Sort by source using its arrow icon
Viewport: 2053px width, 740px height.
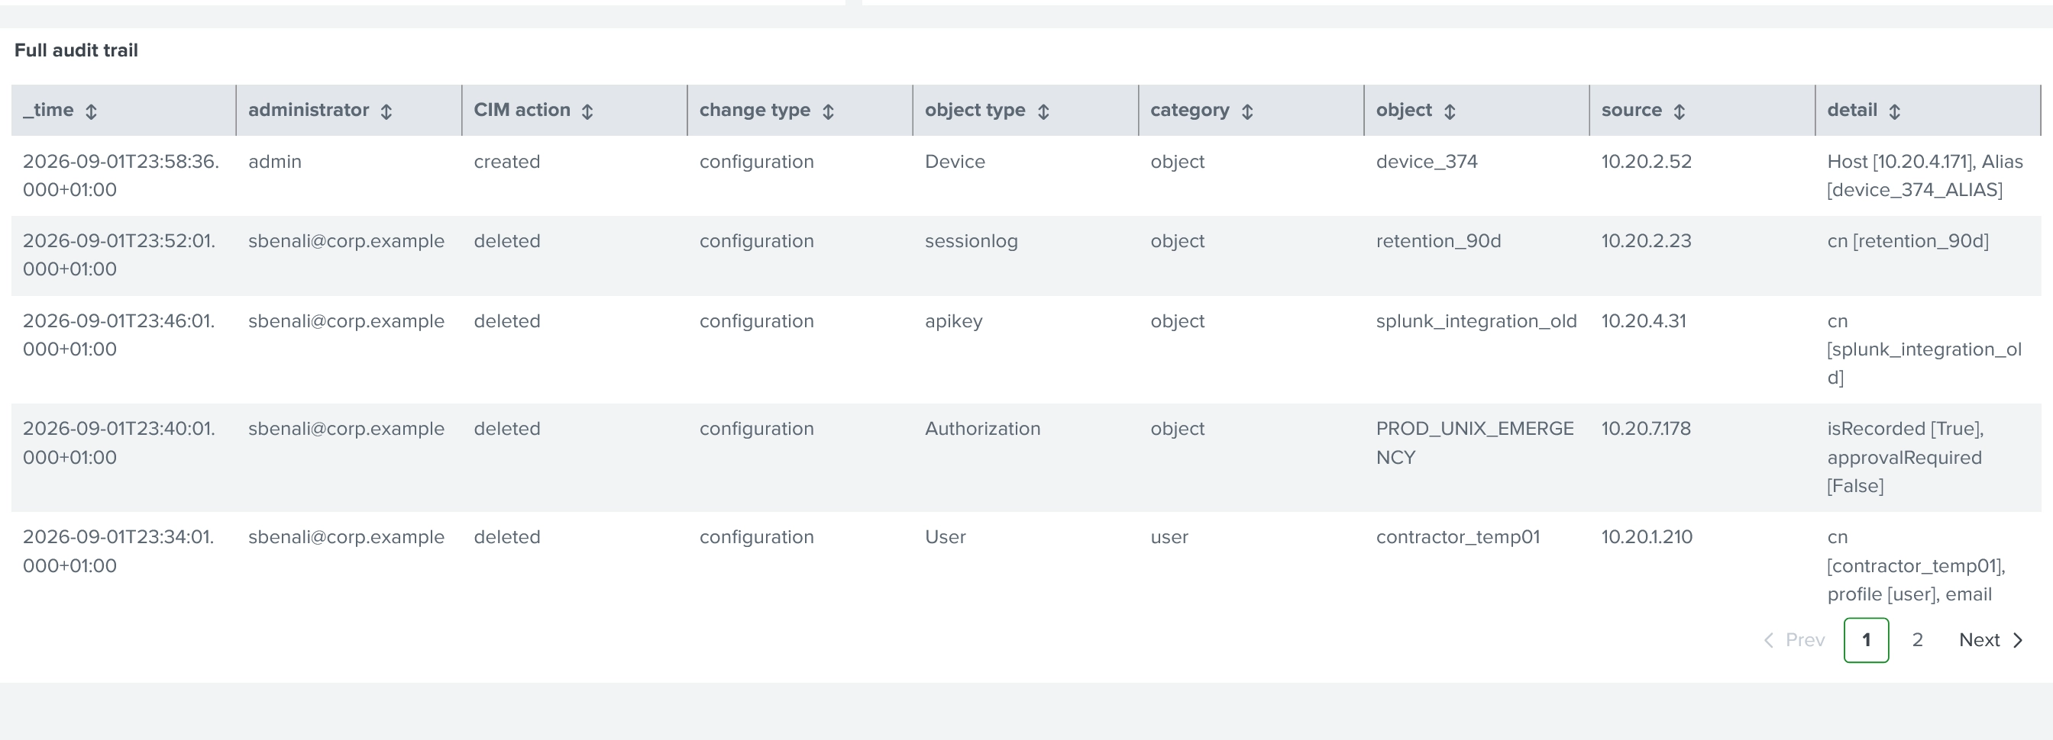pos(1680,111)
